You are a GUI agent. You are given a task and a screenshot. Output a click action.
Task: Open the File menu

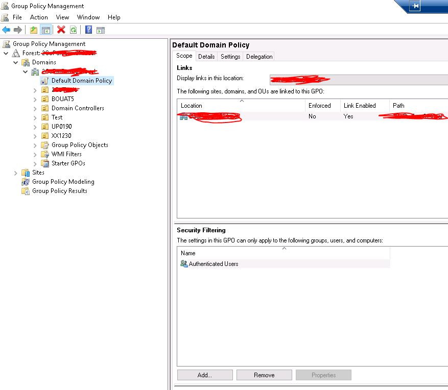point(17,17)
